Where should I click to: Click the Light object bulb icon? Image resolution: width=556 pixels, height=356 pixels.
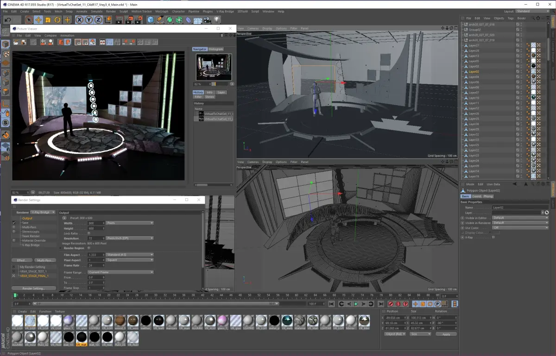tap(216, 20)
